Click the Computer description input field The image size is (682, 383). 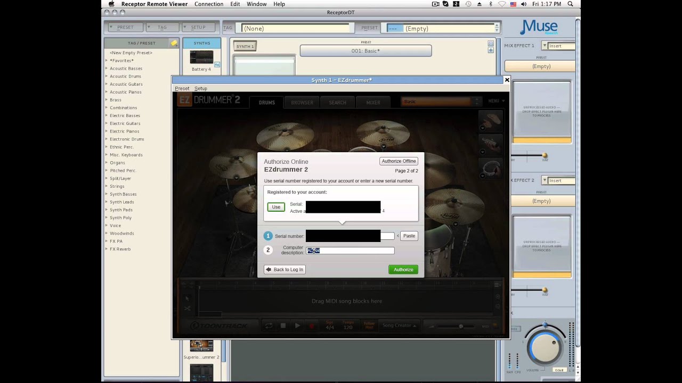coord(350,251)
